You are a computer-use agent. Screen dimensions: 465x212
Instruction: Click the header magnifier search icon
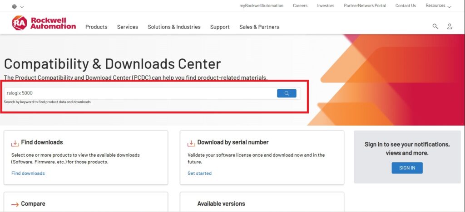click(435, 26)
